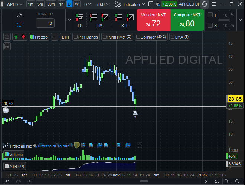
Task: Toggle the Bollinger (20 2) checkbox
Action: (138, 37)
